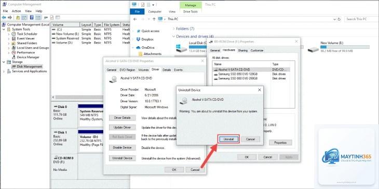The width and height of the screenshot is (379, 189).
Task: Toggle Show/Hide Console Tree toolbar icon
Action: click(x=24, y=18)
